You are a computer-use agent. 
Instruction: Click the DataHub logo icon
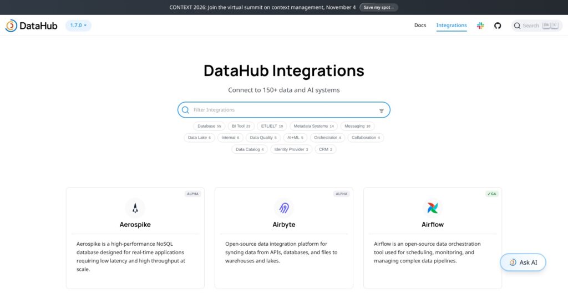[11, 26]
